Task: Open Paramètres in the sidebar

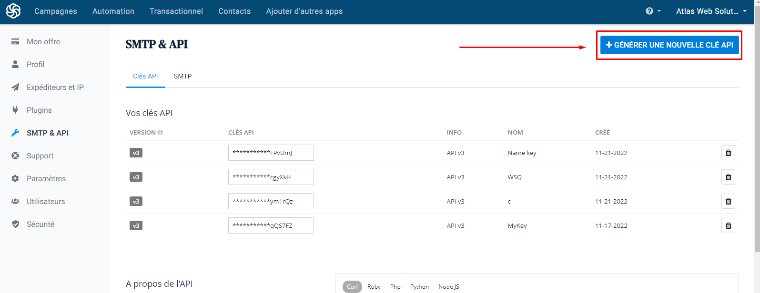Action: [x=46, y=178]
